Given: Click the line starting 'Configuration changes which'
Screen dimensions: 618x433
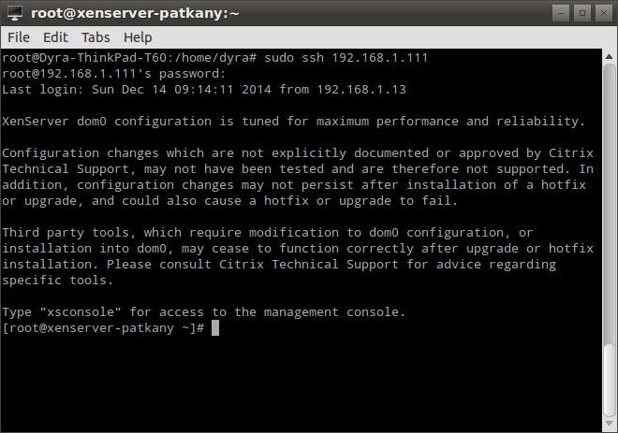Looking at the screenshot, I should coord(298,153).
